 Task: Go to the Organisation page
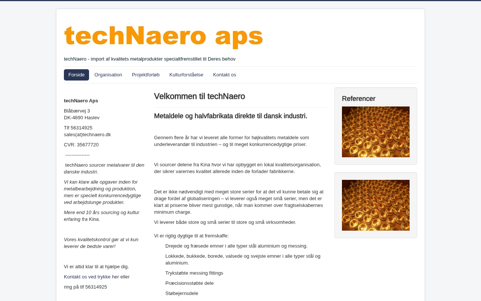pos(108,75)
